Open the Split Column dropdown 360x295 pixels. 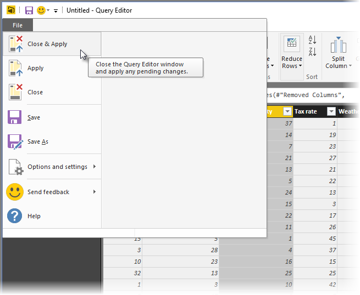point(338,63)
